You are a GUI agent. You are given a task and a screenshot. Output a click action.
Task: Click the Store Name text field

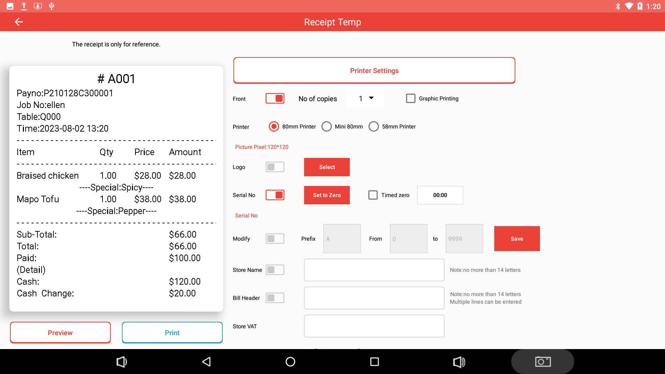(x=374, y=270)
